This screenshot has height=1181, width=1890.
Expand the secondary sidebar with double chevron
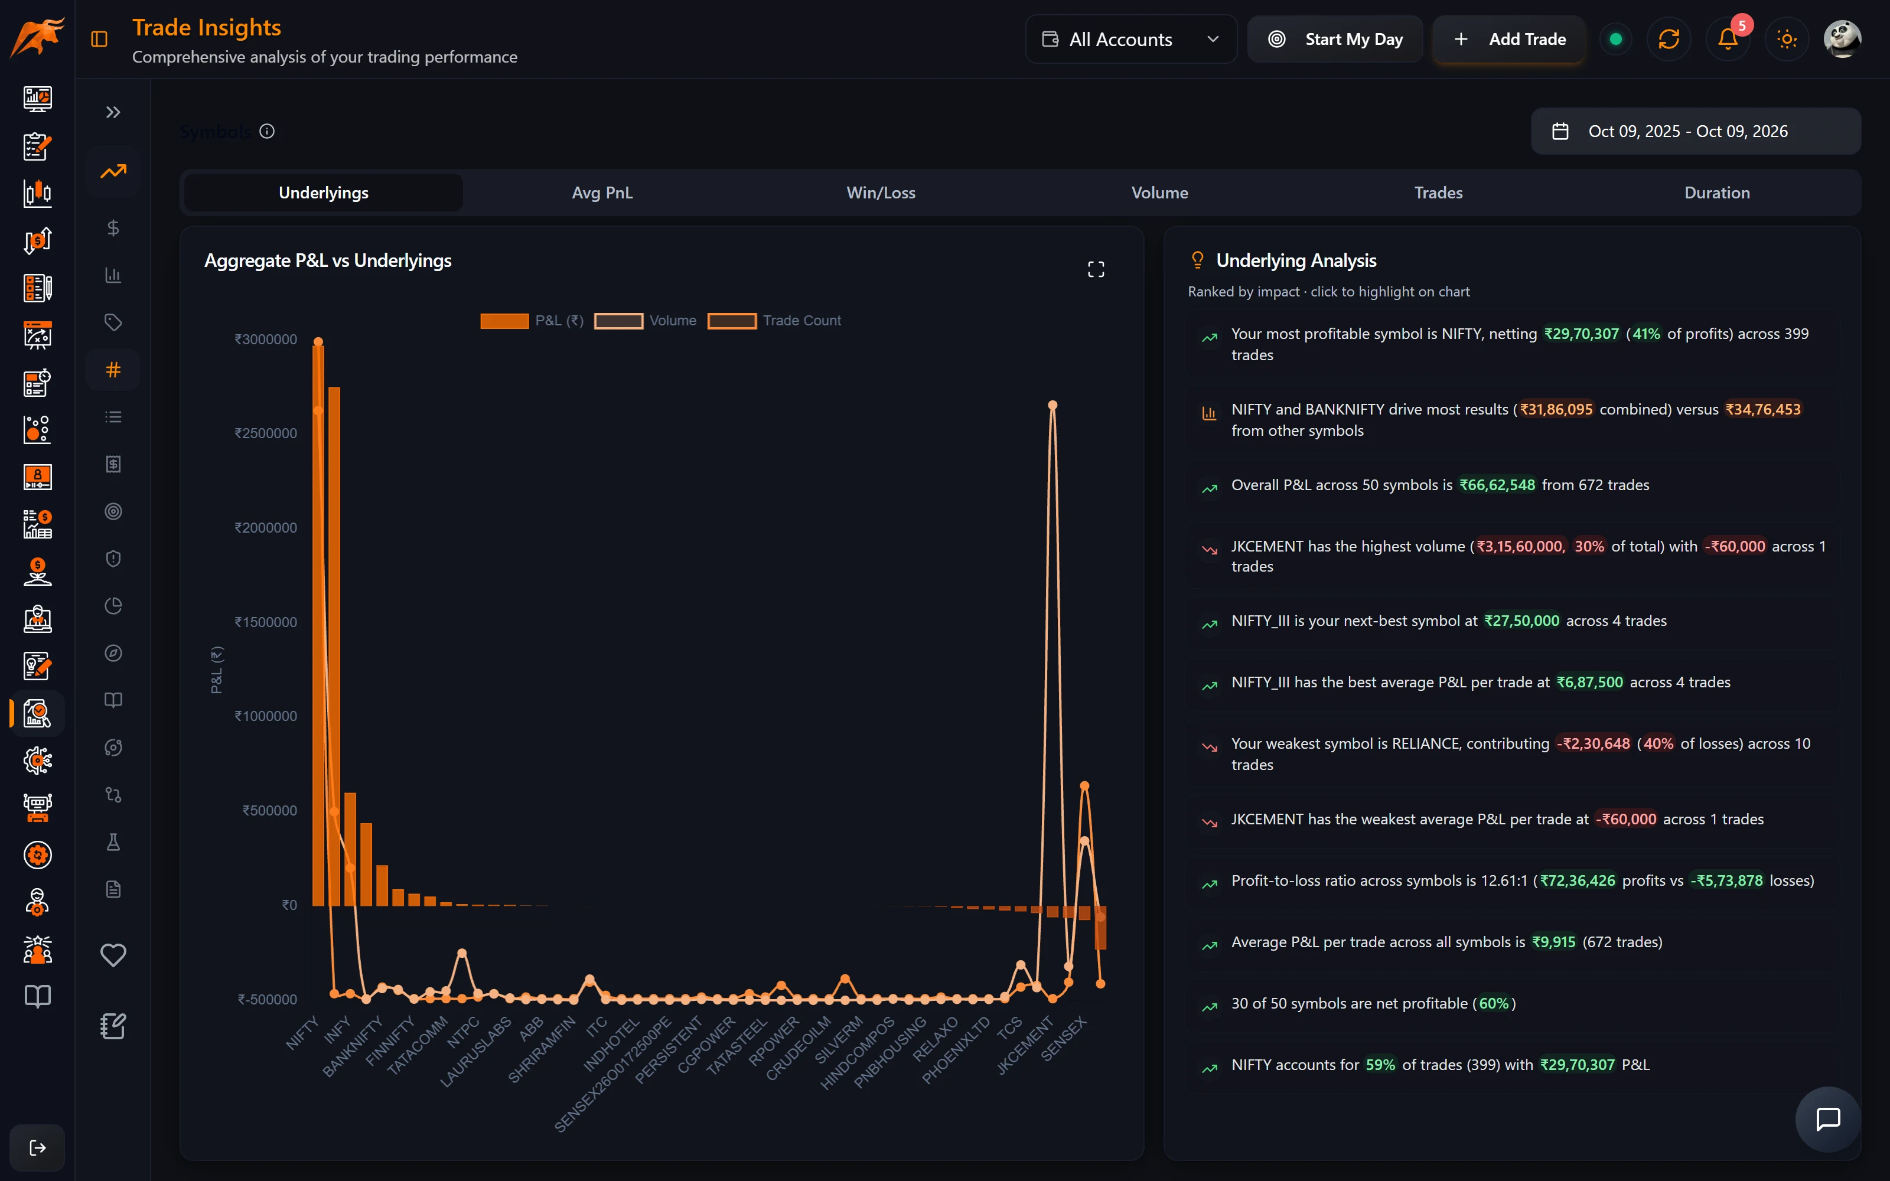coord(113,112)
